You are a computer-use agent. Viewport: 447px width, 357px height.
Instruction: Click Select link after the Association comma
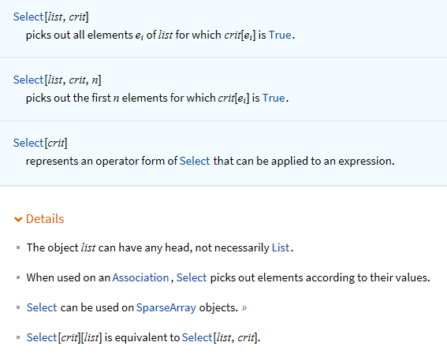[192, 277]
